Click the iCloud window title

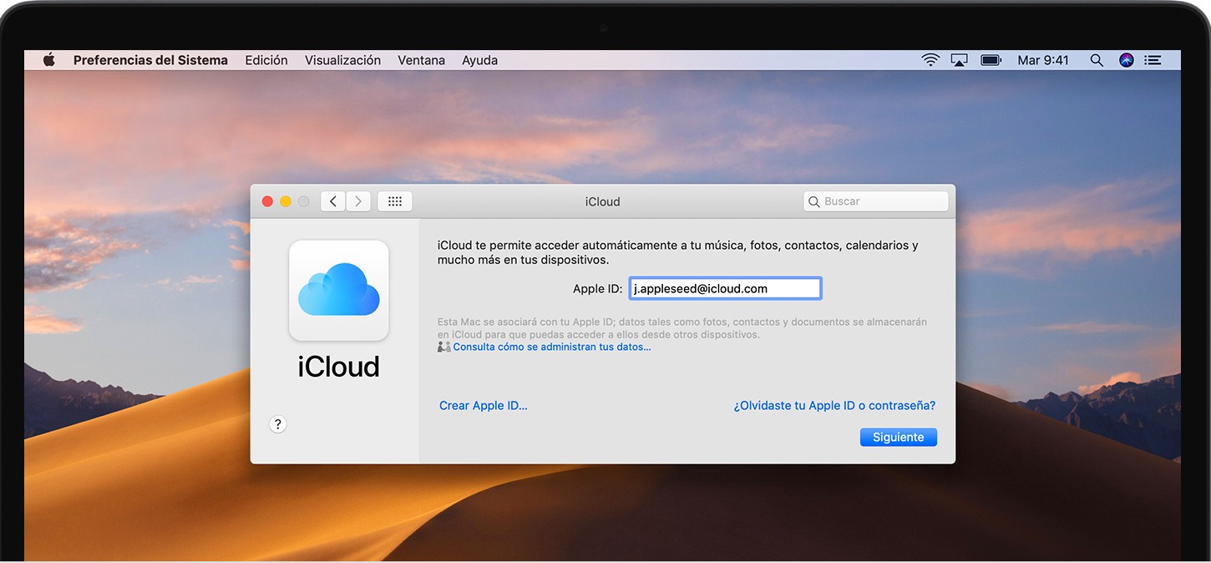click(603, 201)
